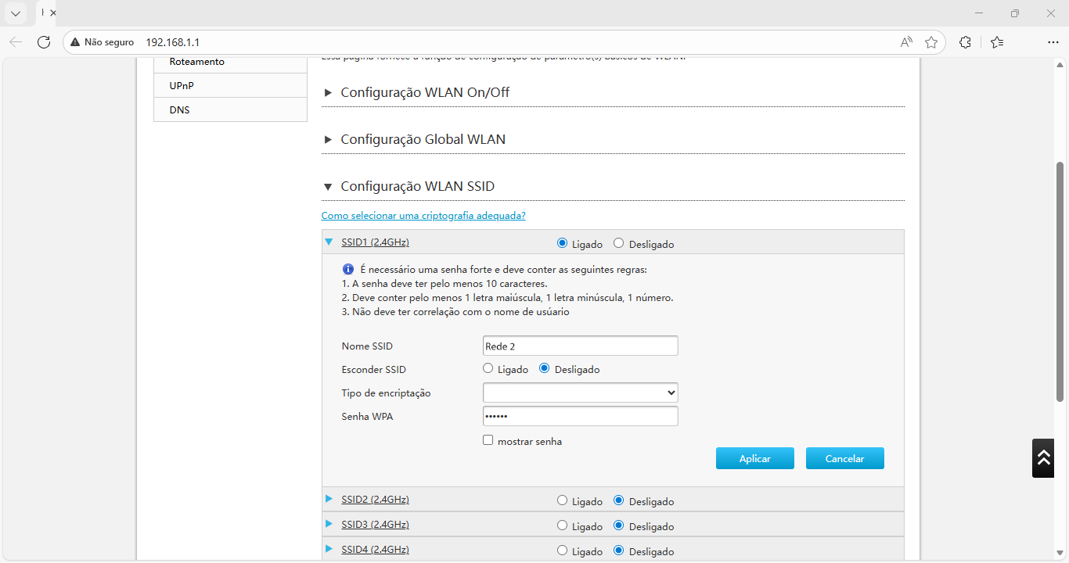Open the Read aloud icon
The width and height of the screenshot is (1069, 563).
click(905, 42)
